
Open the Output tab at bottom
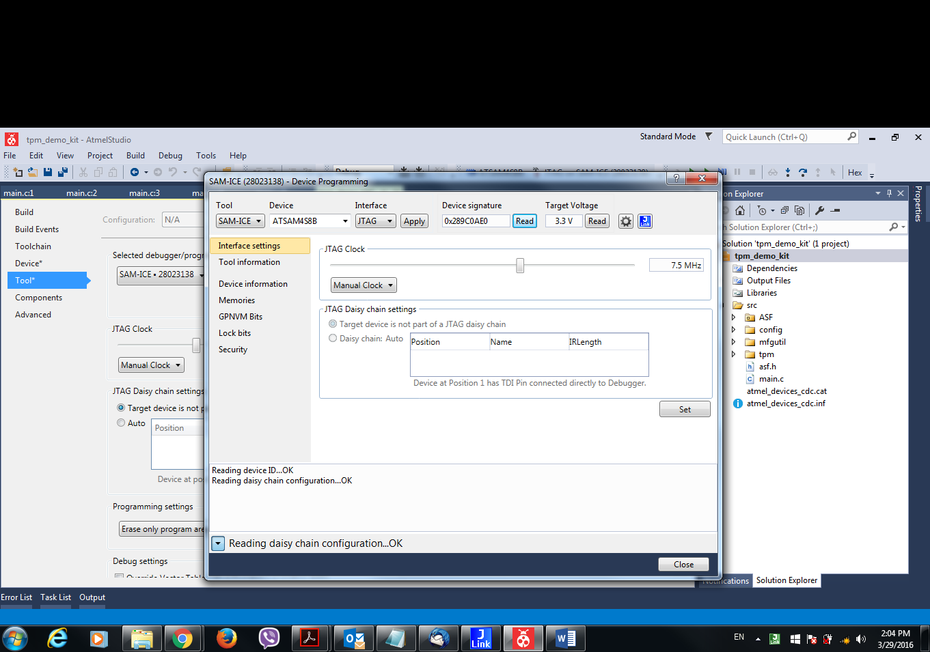(92, 597)
